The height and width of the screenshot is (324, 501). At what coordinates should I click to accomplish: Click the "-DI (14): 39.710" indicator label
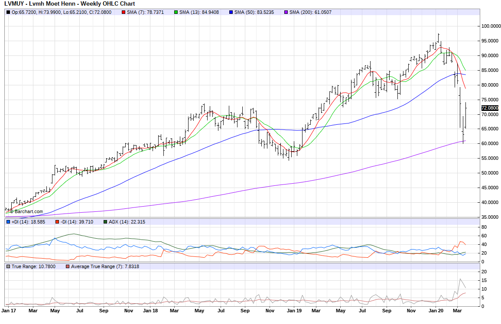(77, 222)
